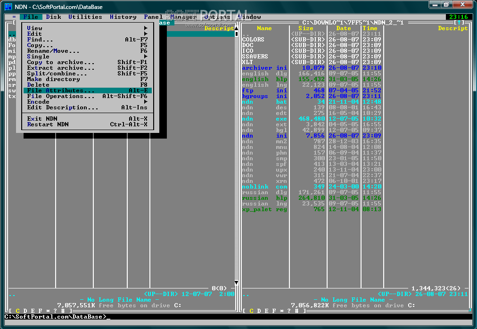Open the Panel menu
This screenshot has width=477, height=329.
[x=153, y=17]
